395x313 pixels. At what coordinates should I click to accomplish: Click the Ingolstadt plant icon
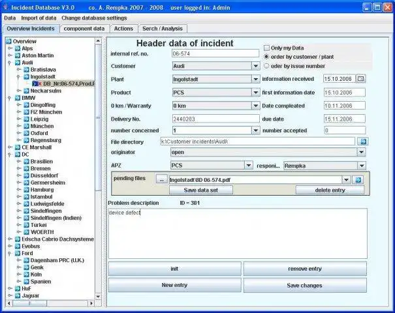pos(27,76)
